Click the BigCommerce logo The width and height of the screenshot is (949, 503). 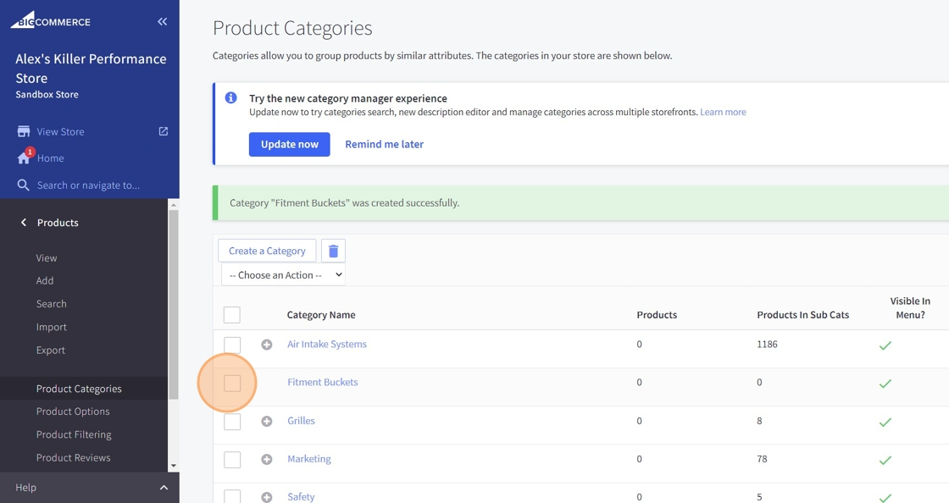[x=51, y=20]
